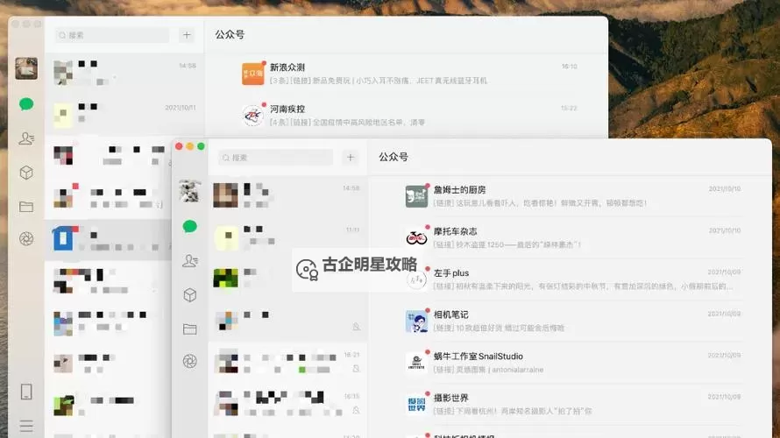Select highlighted blue-avatar chat in back window
Screen dimensions: 780x438
109,240
